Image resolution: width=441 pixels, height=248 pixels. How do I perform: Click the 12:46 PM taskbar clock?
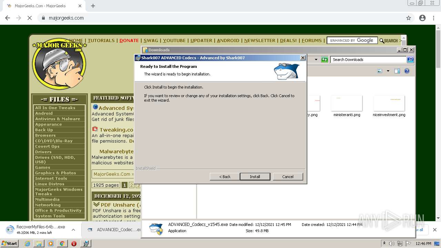pyautogui.click(x=423, y=244)
